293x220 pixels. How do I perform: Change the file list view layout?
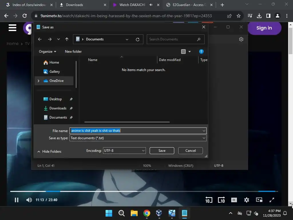click(183, 52)
